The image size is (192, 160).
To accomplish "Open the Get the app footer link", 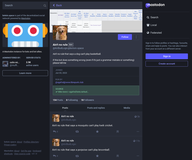I will pyautogui.click(x=26, y=151).
